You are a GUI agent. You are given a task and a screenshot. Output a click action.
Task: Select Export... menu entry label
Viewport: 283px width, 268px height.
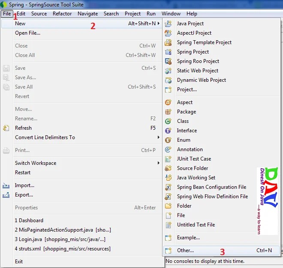(24, 195)
